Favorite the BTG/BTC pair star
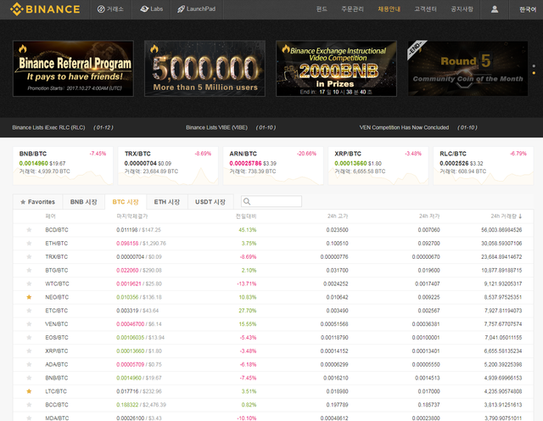 (x=29, y=270)
